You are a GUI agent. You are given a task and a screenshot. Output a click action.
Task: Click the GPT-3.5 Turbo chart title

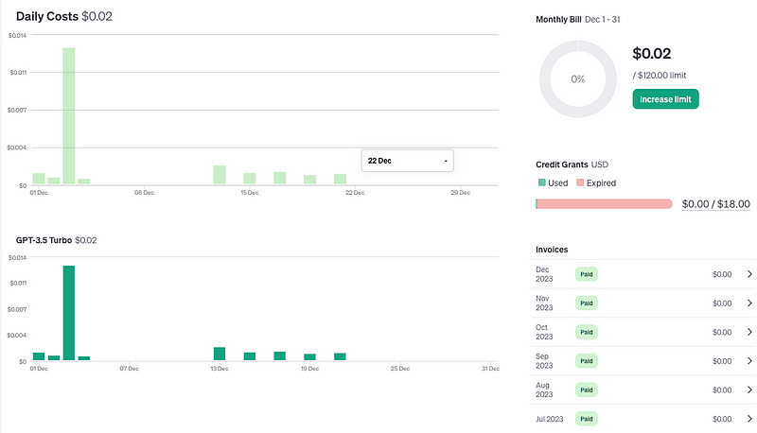click(x=44, y=240)
